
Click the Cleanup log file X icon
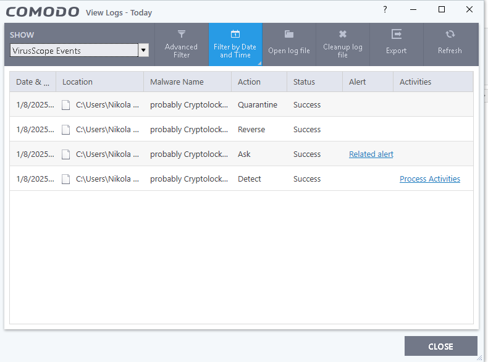tap(343, 34)
